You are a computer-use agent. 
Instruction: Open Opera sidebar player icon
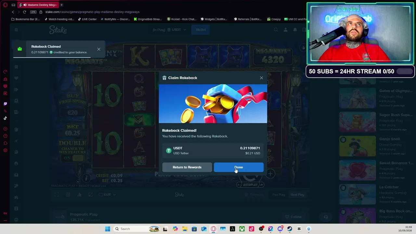pyautogui.click(x=5, y=129)
